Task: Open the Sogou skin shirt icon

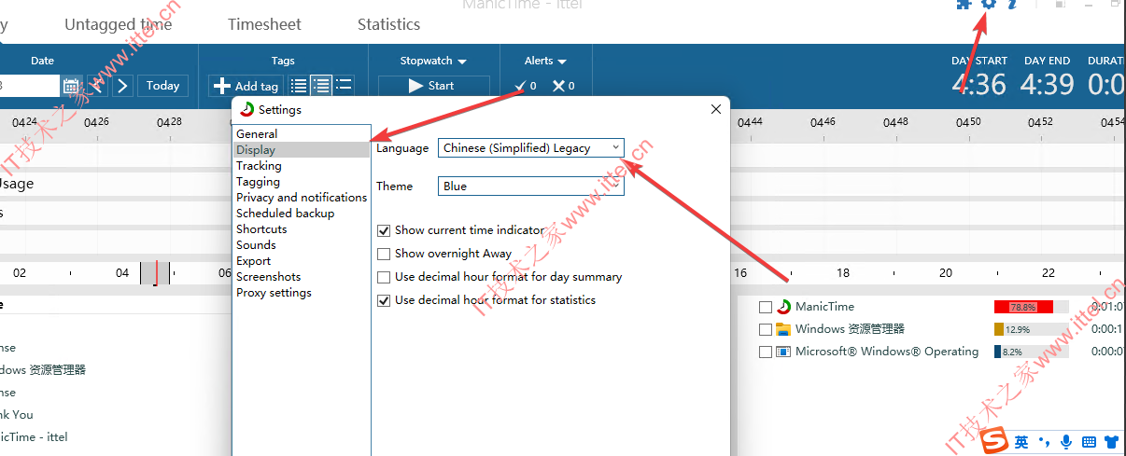Action: tap(1111, 441)
